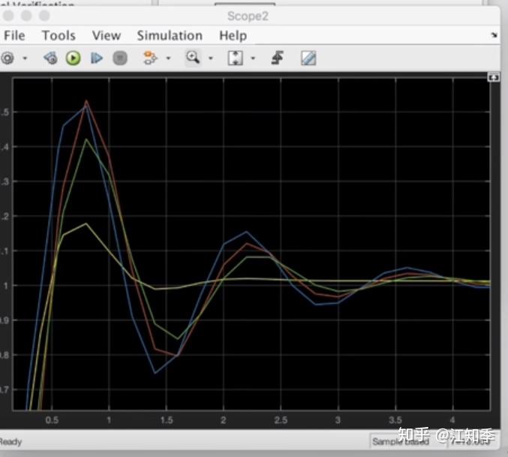Toggle the Triggers toolbar icon

[278, 58]
